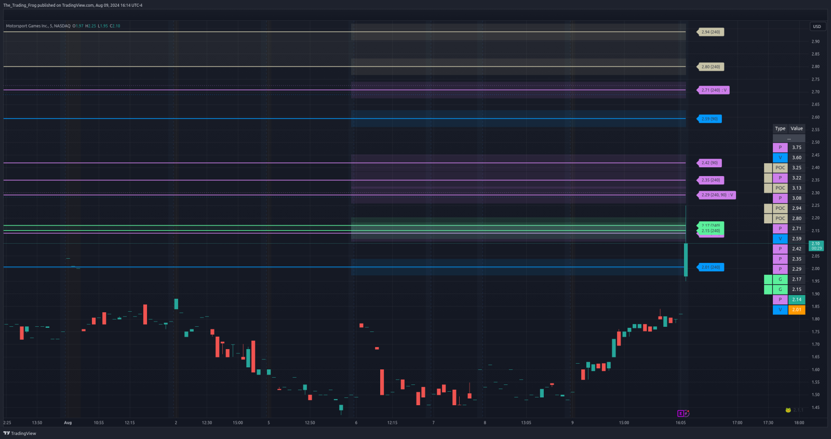
Task: Click the blue 2.01 (240) level label
Action: (x=711, y=268)
